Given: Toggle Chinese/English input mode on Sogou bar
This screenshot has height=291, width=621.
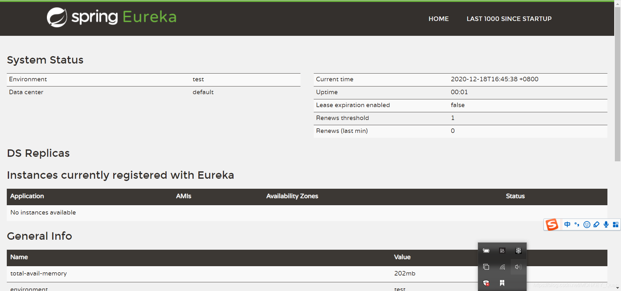Looking at the screenshot, I should 567,225.
